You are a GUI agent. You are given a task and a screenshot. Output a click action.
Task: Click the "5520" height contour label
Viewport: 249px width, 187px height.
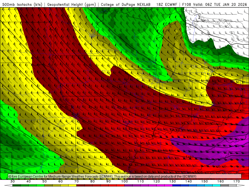click(x=199, y=172)
